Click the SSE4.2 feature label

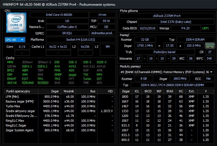(x=42, y=66)
